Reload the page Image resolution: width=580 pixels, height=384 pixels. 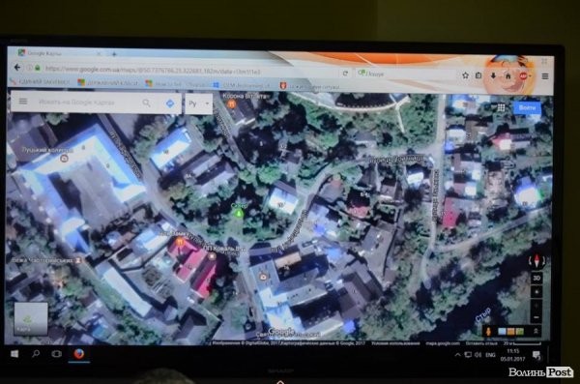(345, 74)
